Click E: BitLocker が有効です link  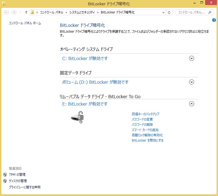tap(85, 104)
